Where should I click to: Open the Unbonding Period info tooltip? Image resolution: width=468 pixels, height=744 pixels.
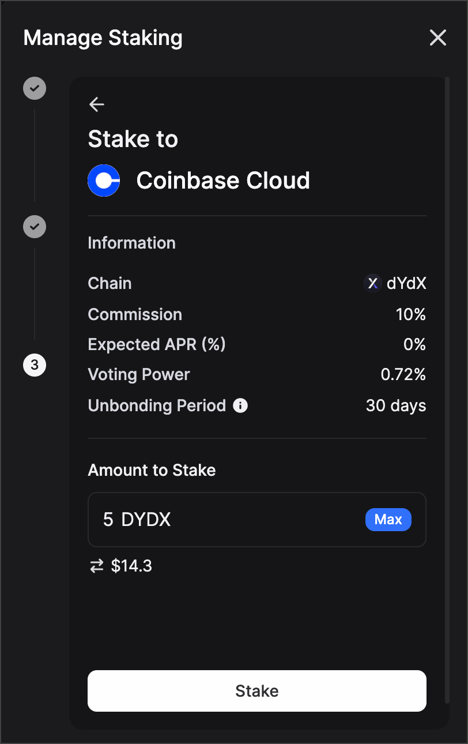click(240, 405)
